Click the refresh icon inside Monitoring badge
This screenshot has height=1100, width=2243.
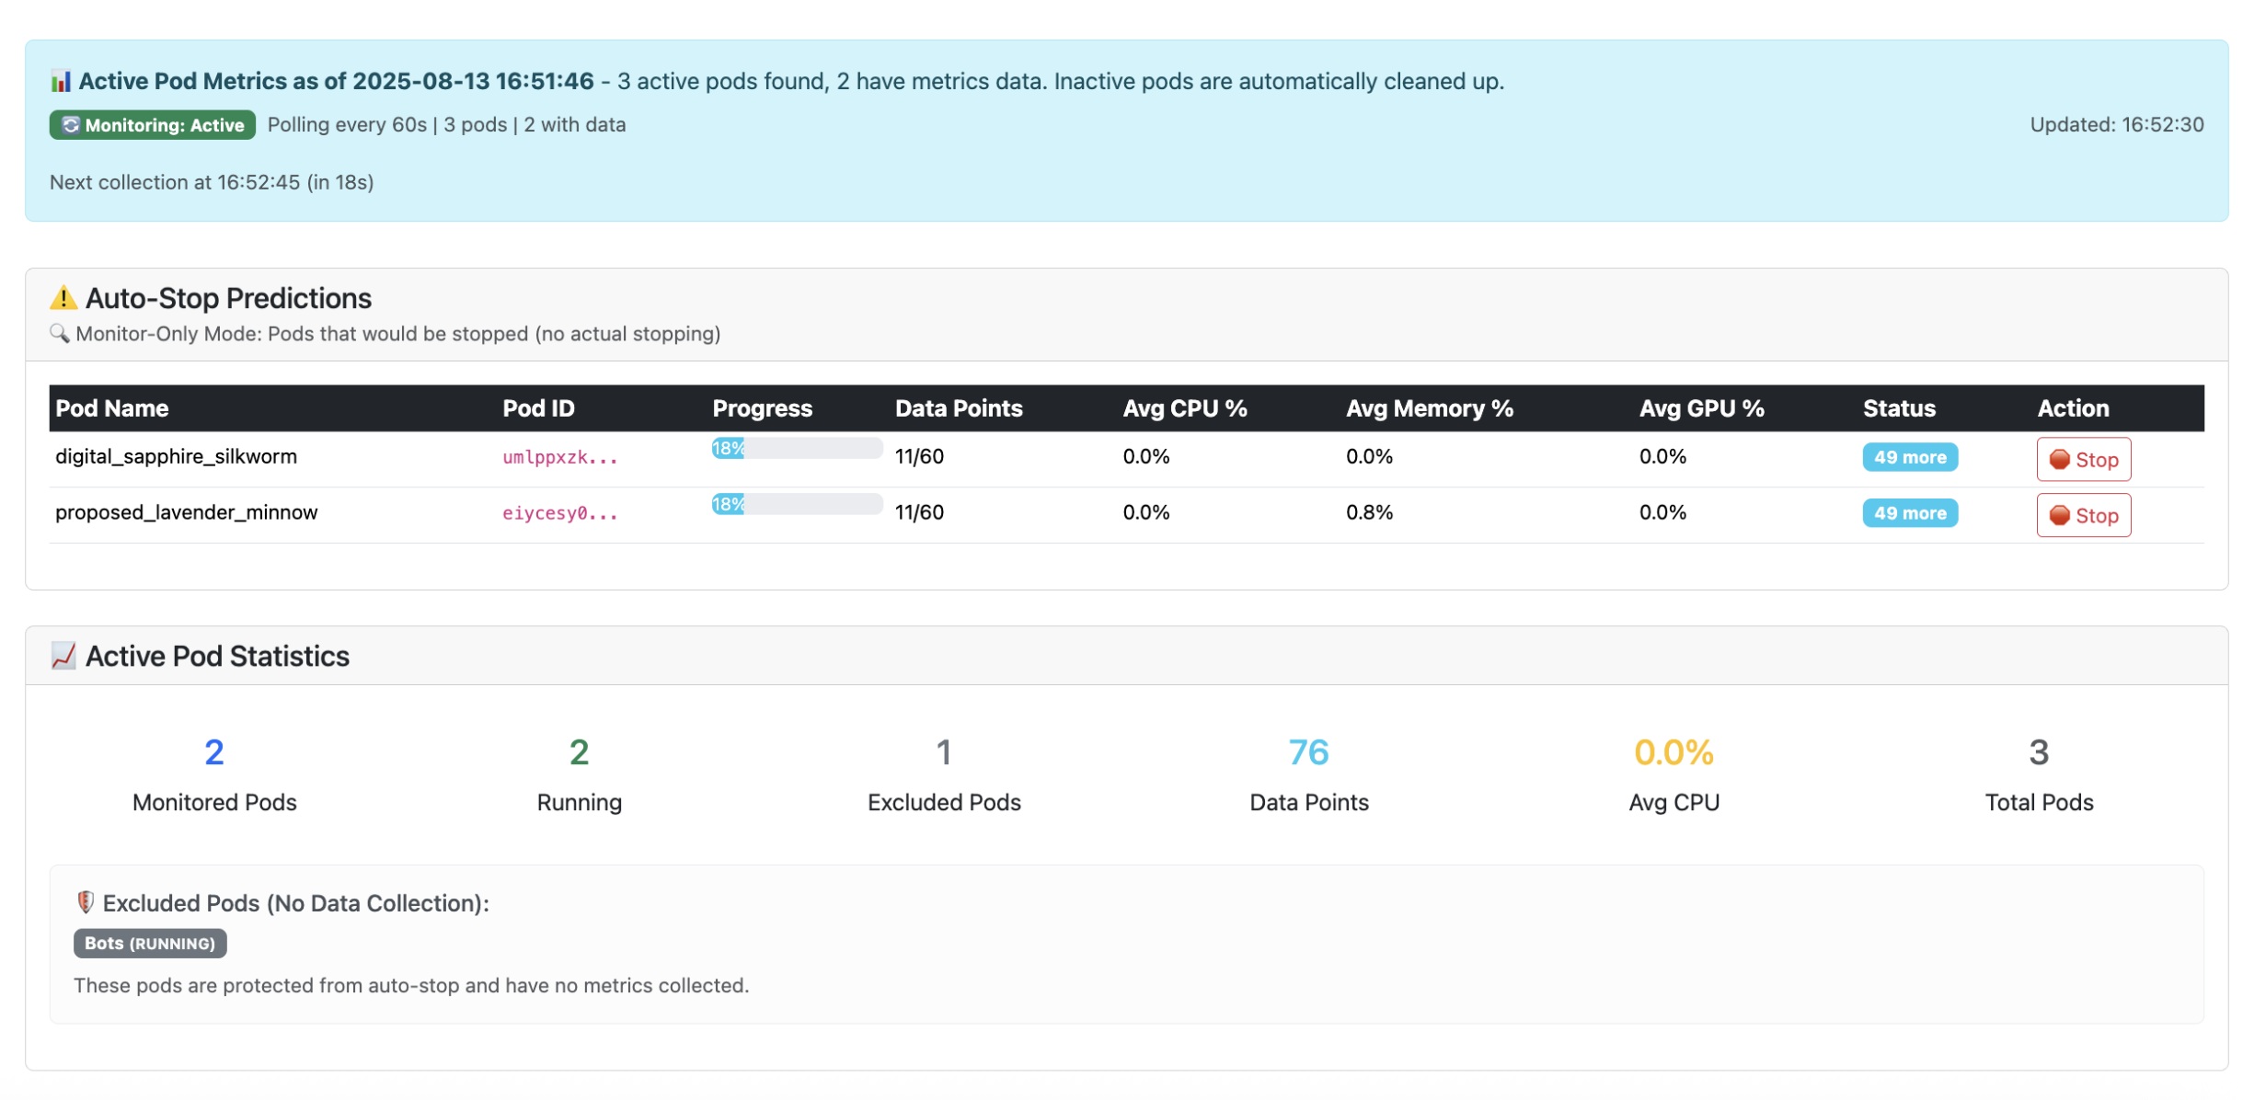[71, 125]
